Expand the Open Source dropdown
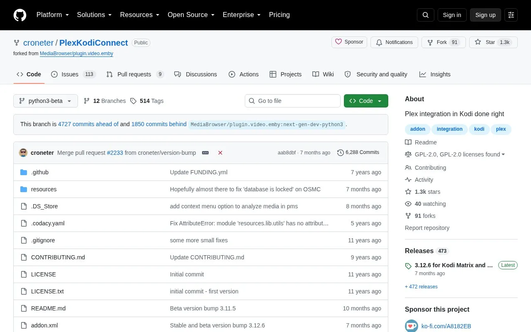The height and width of the screenshot is (332, 531). (x=191, y=15)
